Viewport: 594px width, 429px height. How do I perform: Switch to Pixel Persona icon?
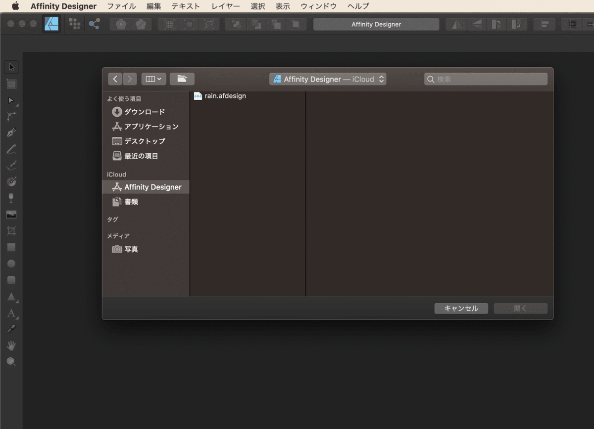click(x=75, y=24)
